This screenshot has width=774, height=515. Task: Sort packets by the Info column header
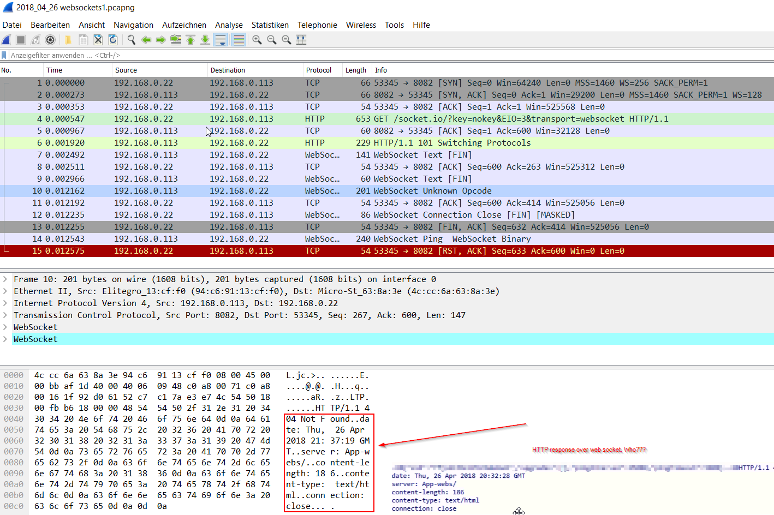(x=573, y=70)
